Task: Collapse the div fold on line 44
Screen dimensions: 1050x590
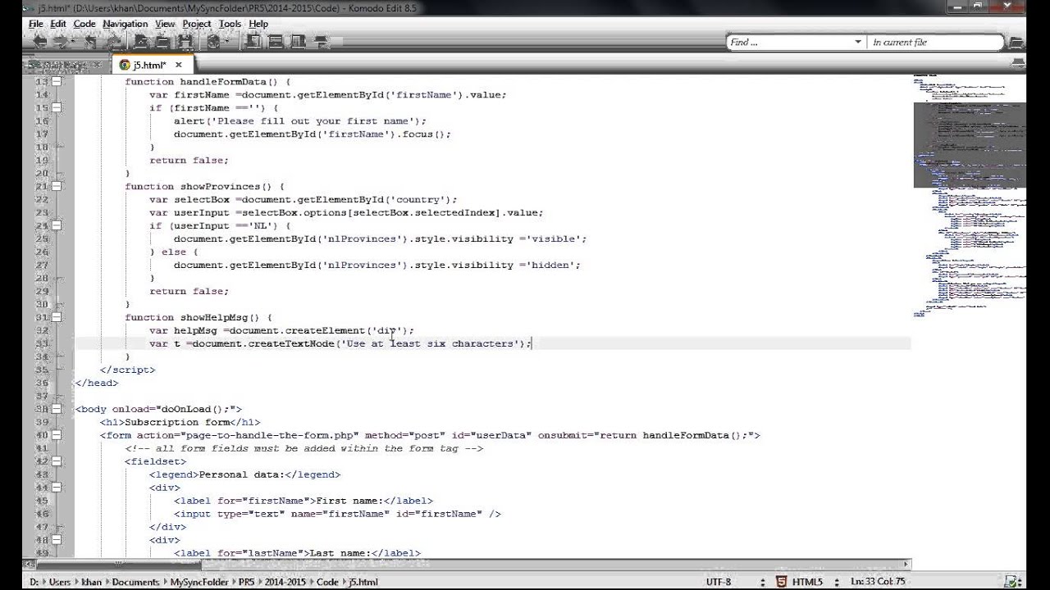Action: click(x=57, y=488)
